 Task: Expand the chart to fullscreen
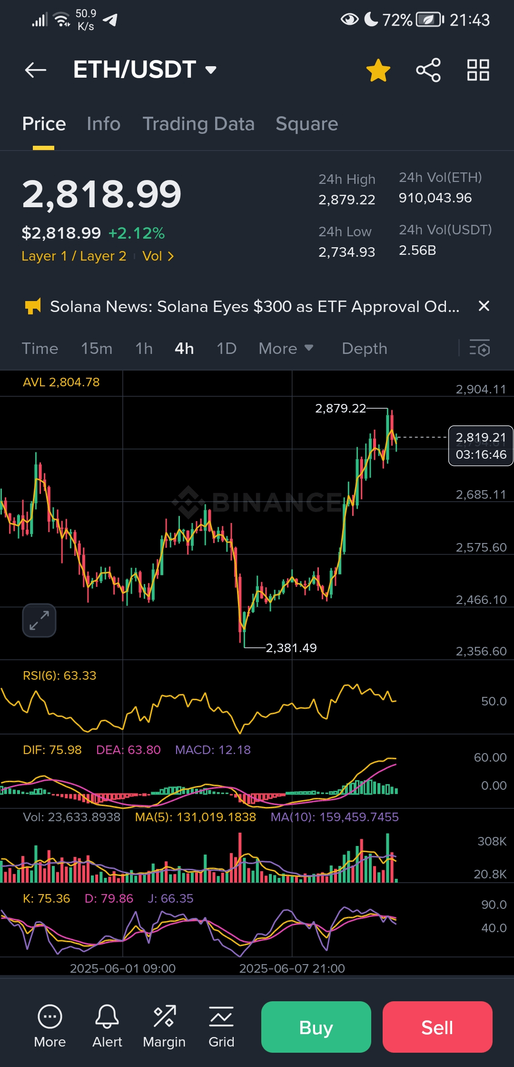[39, 620]
